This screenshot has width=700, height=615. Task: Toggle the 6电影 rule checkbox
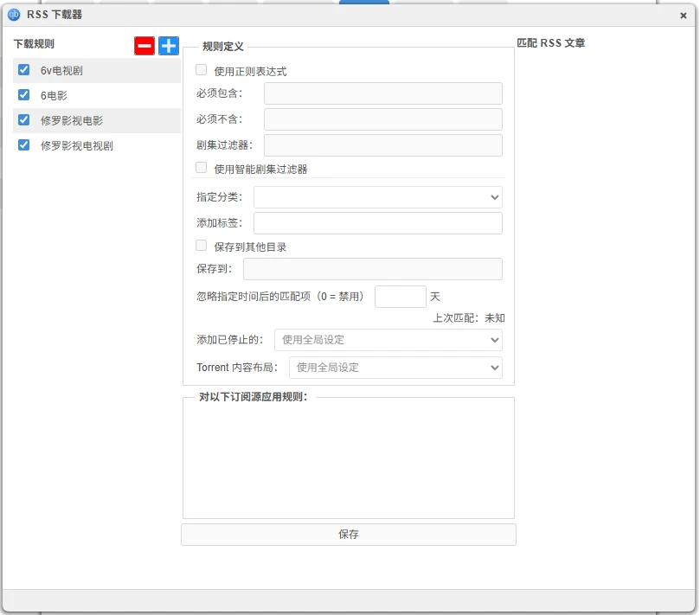point(24,95)
